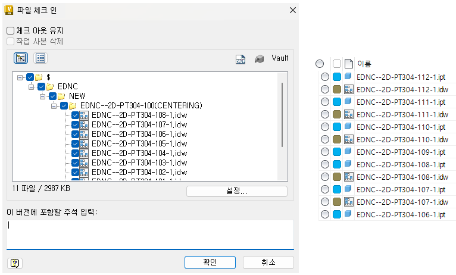Click the gray 3D box icon beside Vault
Screen dimensions: 456x275
click(x=259, y=59)
